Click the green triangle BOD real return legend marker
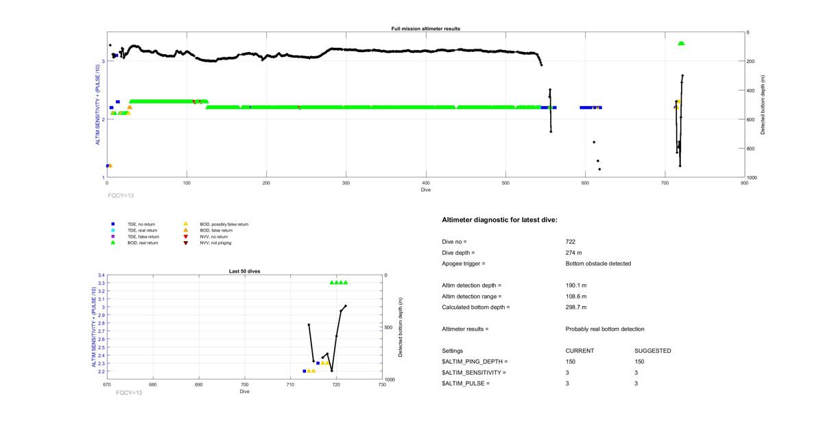823x426 pixels. (113, 242)
